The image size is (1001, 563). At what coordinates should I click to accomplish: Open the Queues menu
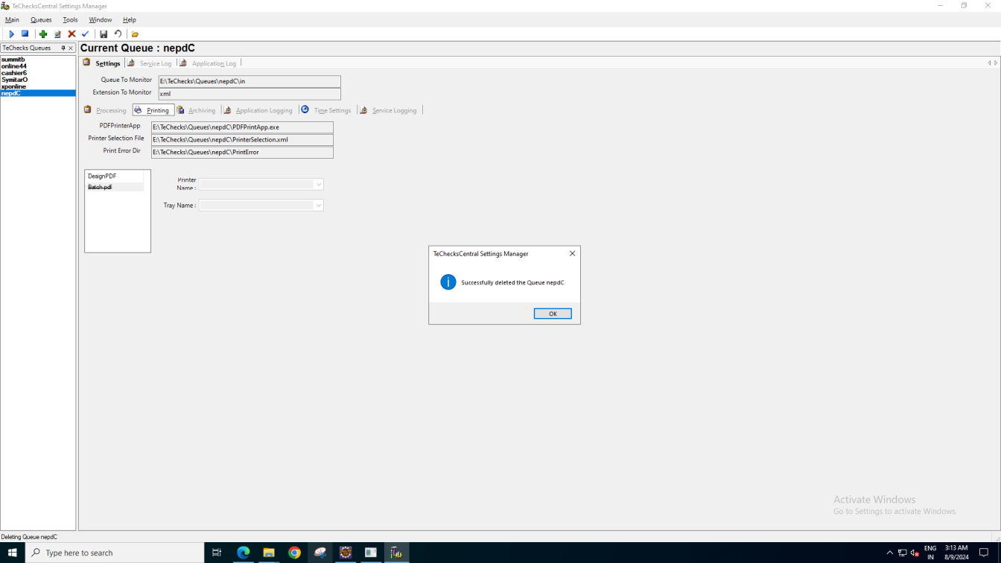point(41,20)
